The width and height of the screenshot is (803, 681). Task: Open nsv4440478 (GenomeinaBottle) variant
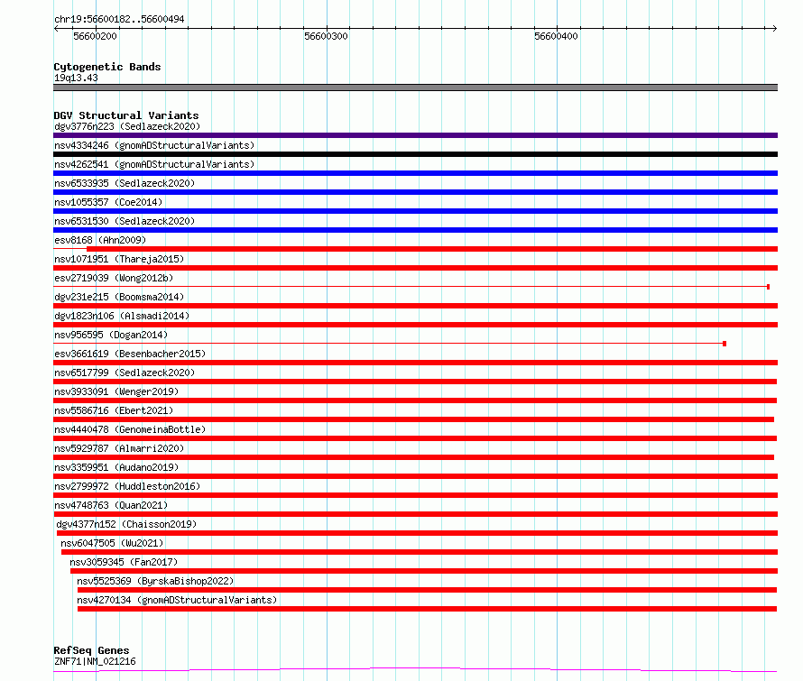[x=130, y=429]
